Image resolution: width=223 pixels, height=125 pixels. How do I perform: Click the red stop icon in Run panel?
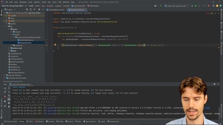(5, 97)
